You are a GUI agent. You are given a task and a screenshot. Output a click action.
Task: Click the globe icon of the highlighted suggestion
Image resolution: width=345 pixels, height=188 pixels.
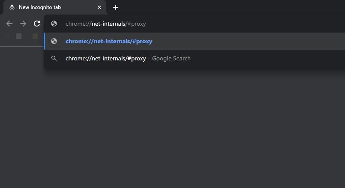pos(54,41)
